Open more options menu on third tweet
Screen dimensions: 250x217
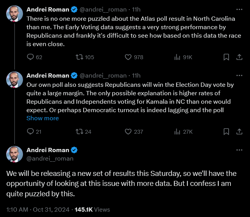(239, 150)
